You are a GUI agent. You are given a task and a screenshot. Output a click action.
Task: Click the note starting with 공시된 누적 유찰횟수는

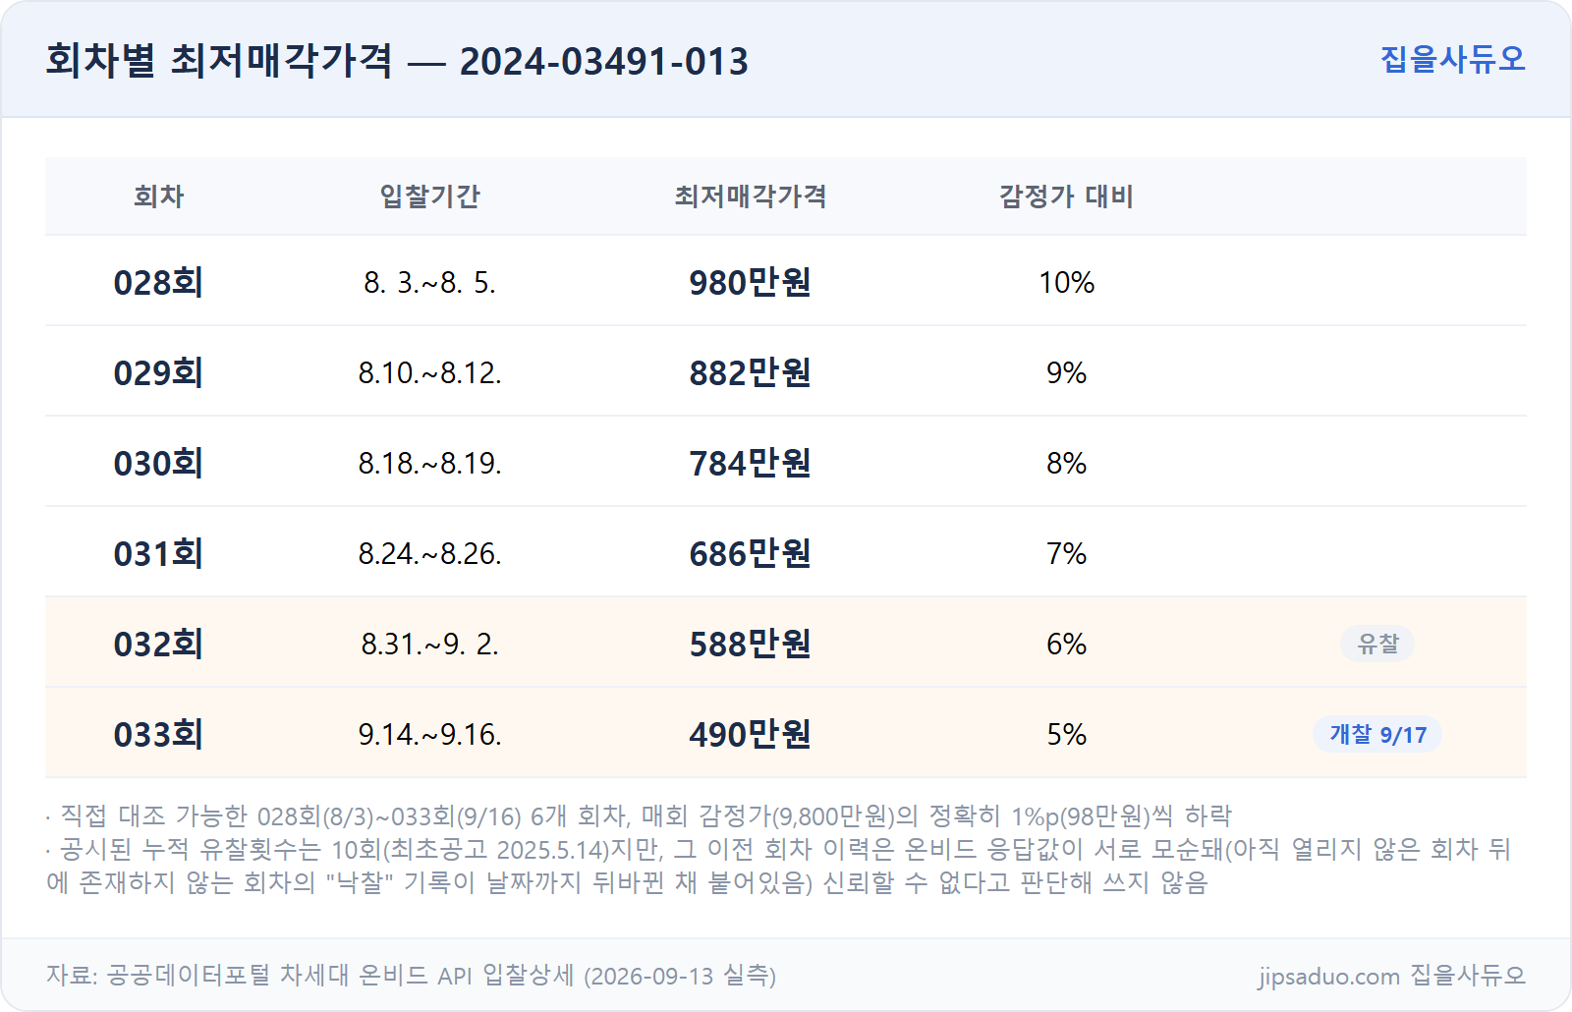778,866
